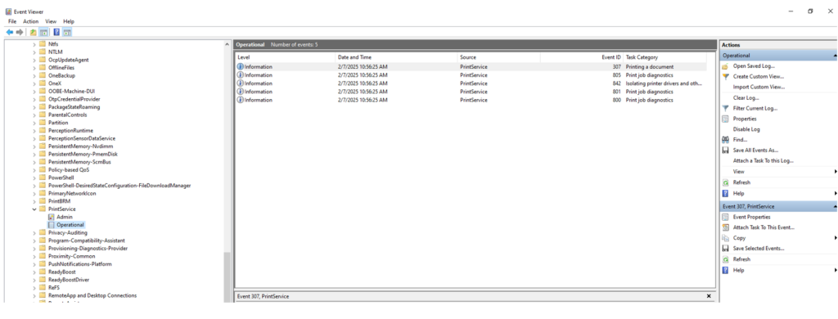This screenshot has height=319, width=838.
Task: Click the PowerShell folder icon in the tree
Action: (x=43, y=177)
